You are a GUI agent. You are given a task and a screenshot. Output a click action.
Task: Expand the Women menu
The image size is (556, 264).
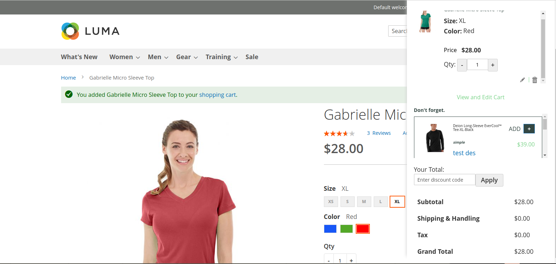point(125,57)
